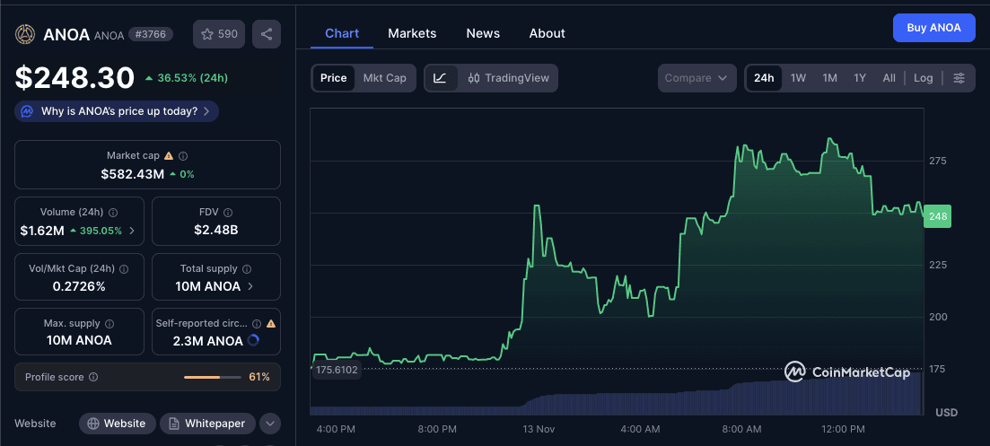The height and width of the screenshot is (446, 990).
Task: Switch to the About tab
Action: 548,33
